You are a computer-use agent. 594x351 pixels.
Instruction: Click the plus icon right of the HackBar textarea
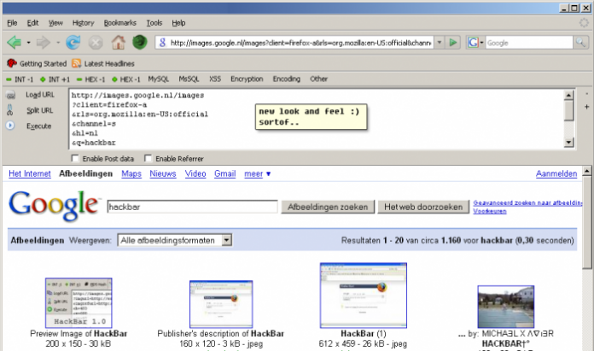point(586,107)
